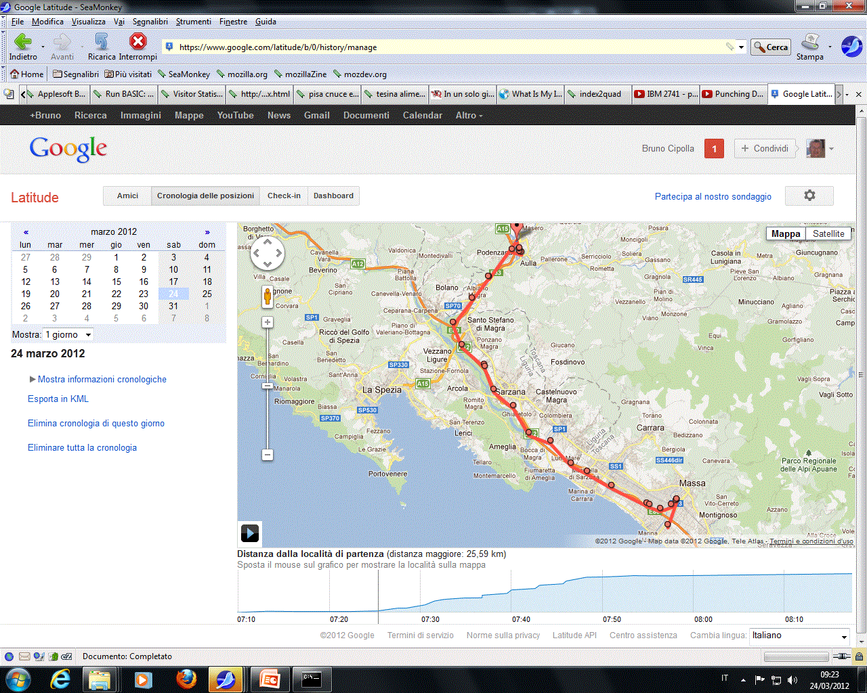Open the Stampa print options arrow
Image resolution: width=867 pixels, height=693 pixels.
(831, 47)
